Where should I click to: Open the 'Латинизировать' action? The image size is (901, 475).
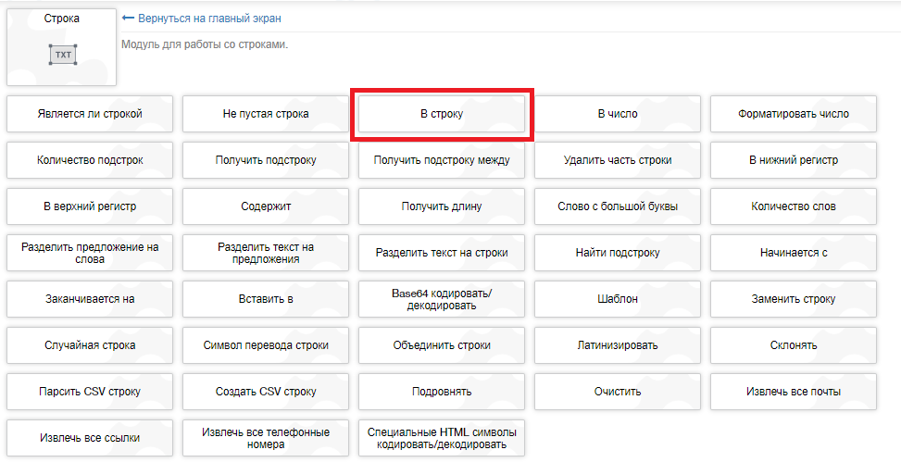coord(618,345)
